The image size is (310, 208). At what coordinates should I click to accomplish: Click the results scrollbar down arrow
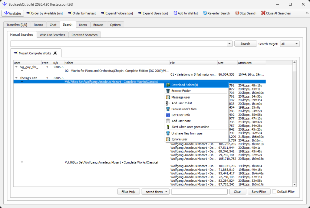(x=294, y=184)
